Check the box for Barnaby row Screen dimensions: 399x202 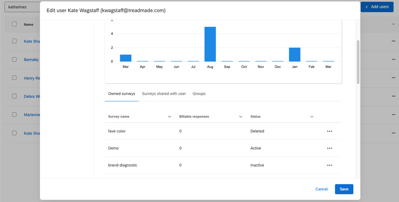(14, 59)
